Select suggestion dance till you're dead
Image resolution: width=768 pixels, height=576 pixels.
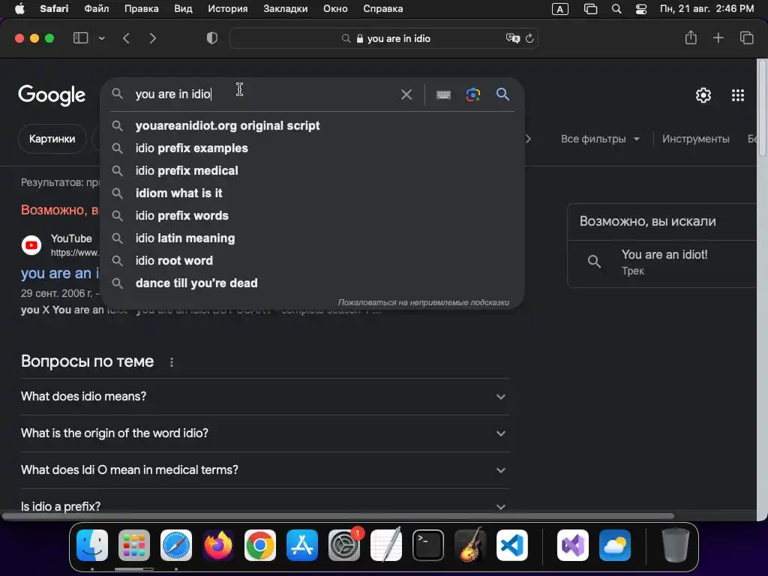(313, 283)
